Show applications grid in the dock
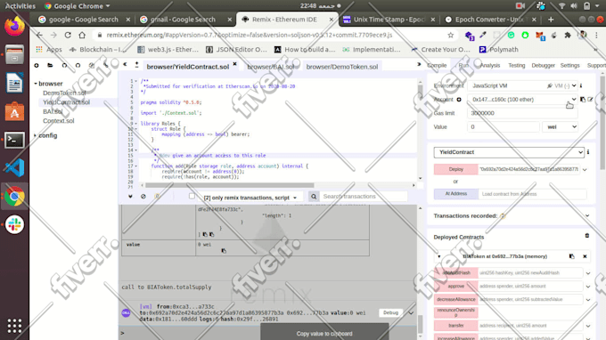606x340 pixels. [14, 326]
